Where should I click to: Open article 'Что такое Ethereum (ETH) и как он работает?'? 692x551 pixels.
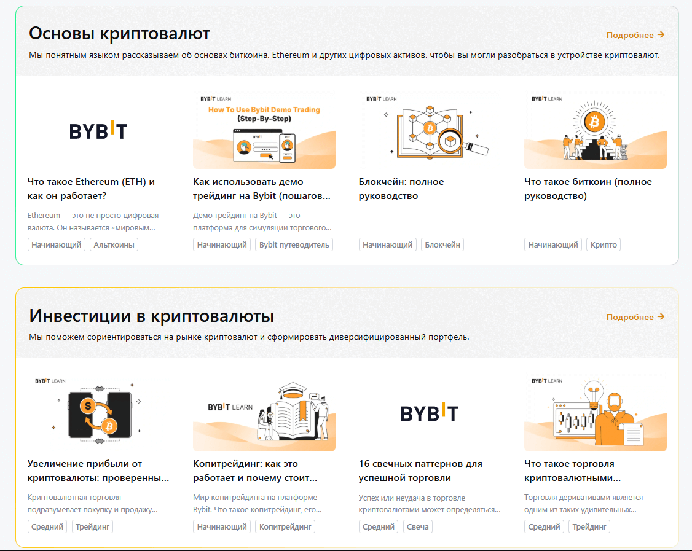click(x=91, y=189)
